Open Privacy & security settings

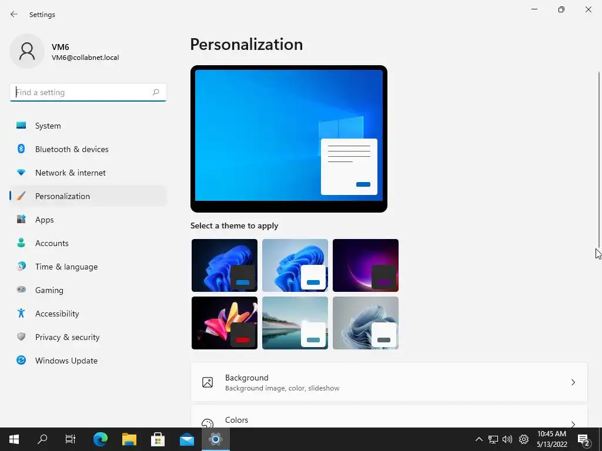(88, 336)
